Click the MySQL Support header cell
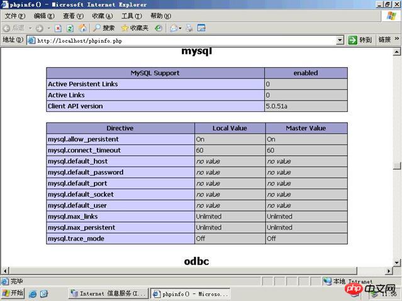This screenshot has width=402, height=301. pyautogui.click(x=155, y=73)
